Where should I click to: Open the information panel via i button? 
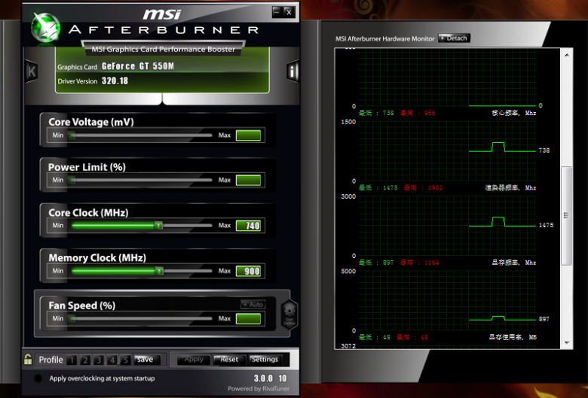click(x=292, y=71)
